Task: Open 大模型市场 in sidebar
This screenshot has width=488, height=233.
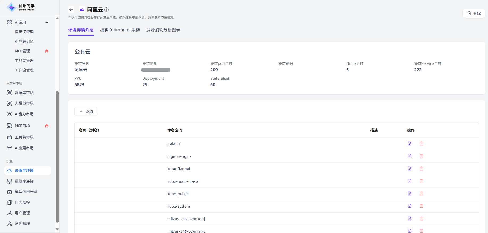Action: coord(24,103)
